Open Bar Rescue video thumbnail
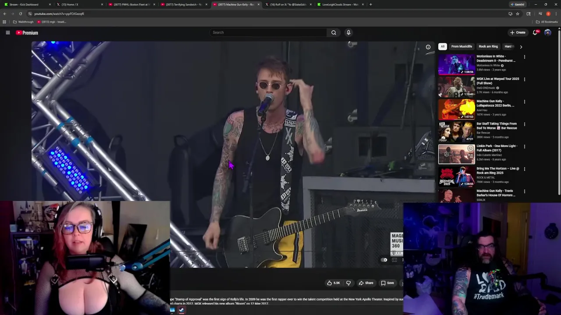The image size is (561, 315). coord(456,132)
